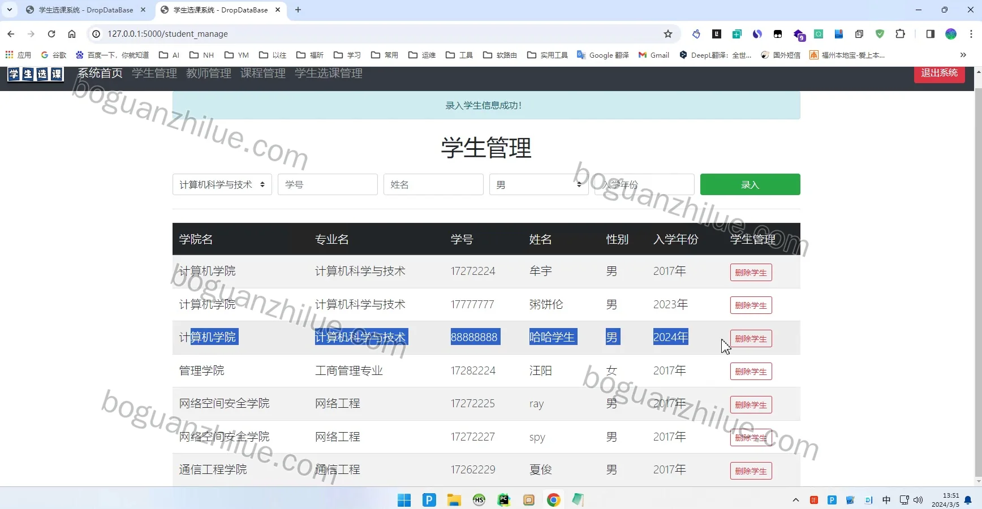982x509 pixels.
Task: Click the 学号 input field
Action: pyautogui.click(x=328, y=184)
